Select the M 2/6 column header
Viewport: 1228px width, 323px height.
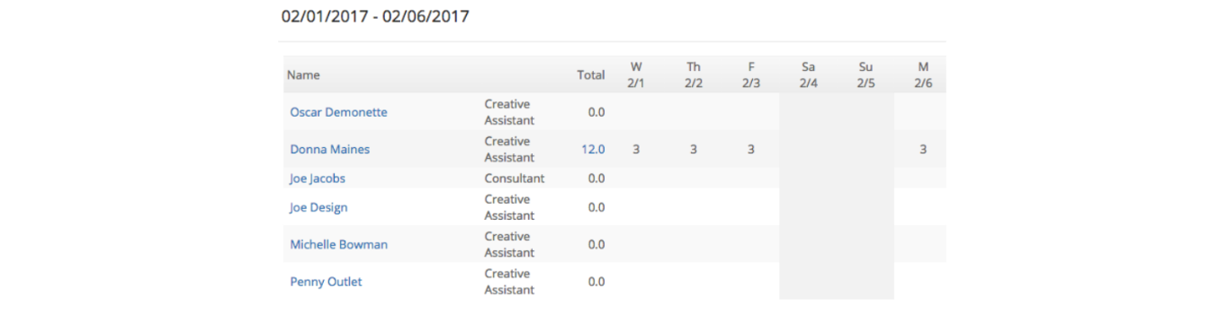pyautogui.click(x=923, y=74)
